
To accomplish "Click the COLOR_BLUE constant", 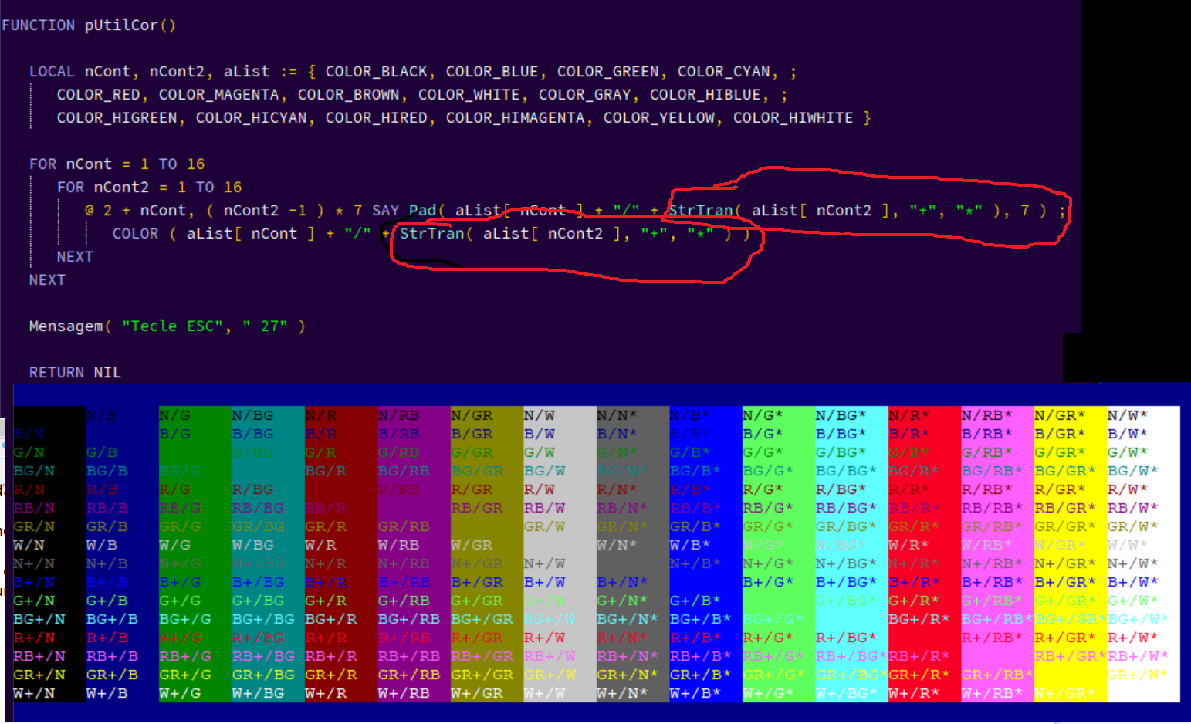I will pyautogui.click(x=492, y=71).
